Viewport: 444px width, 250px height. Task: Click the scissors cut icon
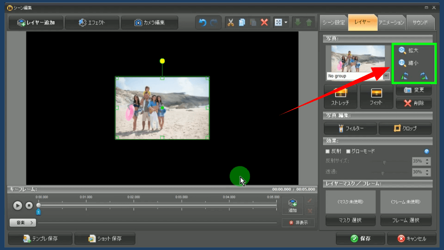click(x=231, y=23)
